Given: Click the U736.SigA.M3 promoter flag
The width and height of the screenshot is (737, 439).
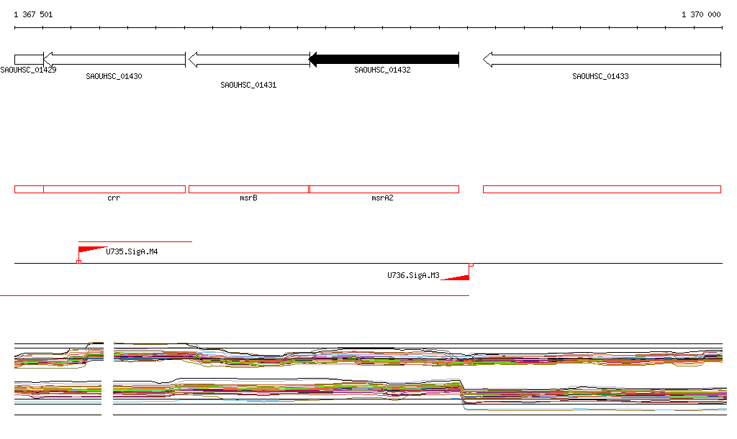Looking at the screenshot, I should [456, 273].
